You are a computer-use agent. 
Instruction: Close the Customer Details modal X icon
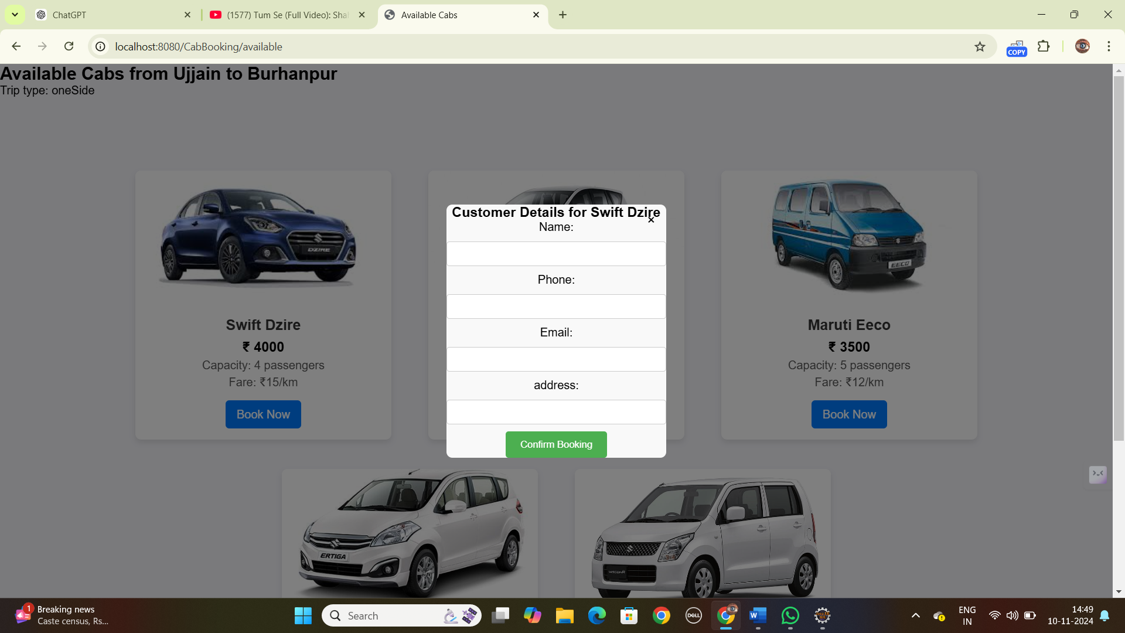click(651, 220)
